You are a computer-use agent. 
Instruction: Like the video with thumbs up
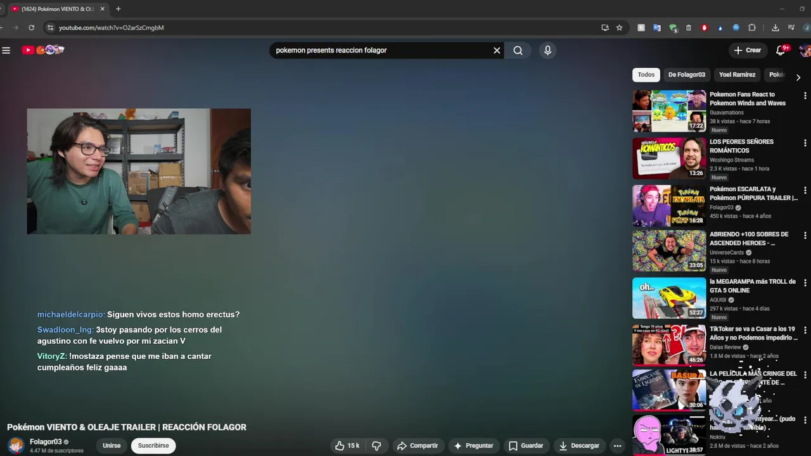[347, 446]
